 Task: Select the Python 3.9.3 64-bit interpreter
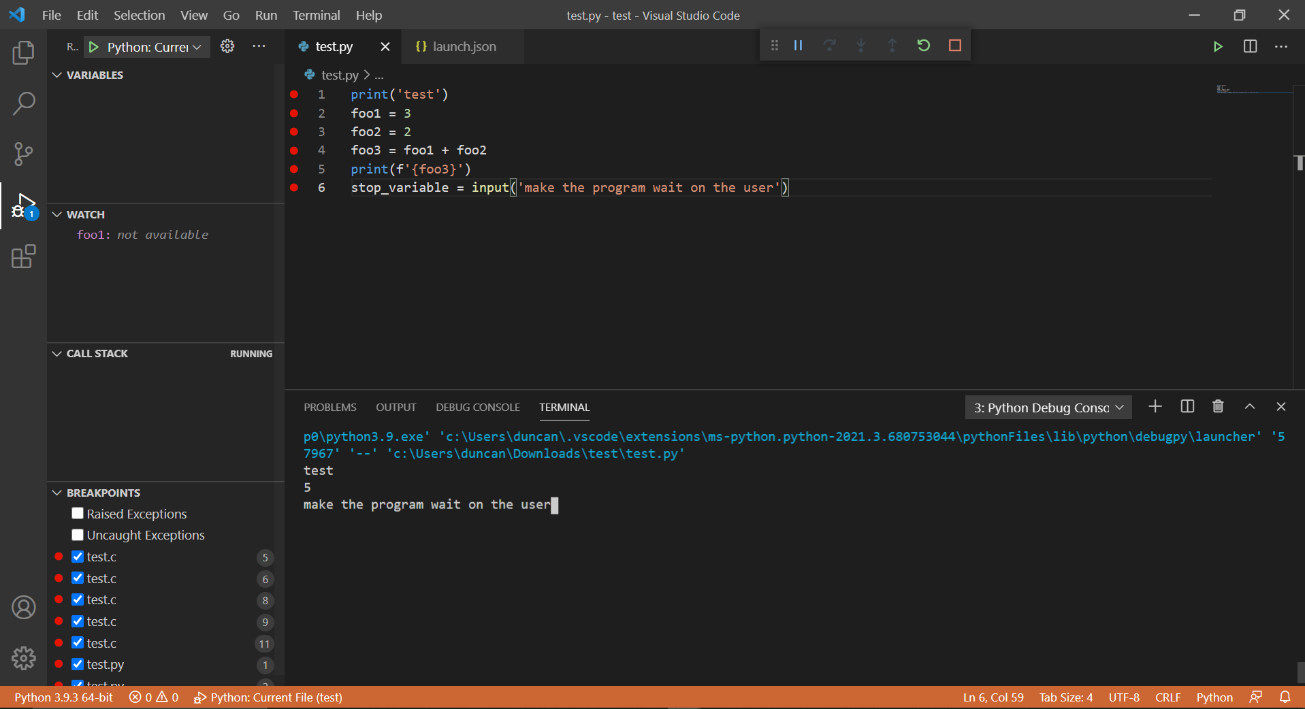[x=63, y=697]
